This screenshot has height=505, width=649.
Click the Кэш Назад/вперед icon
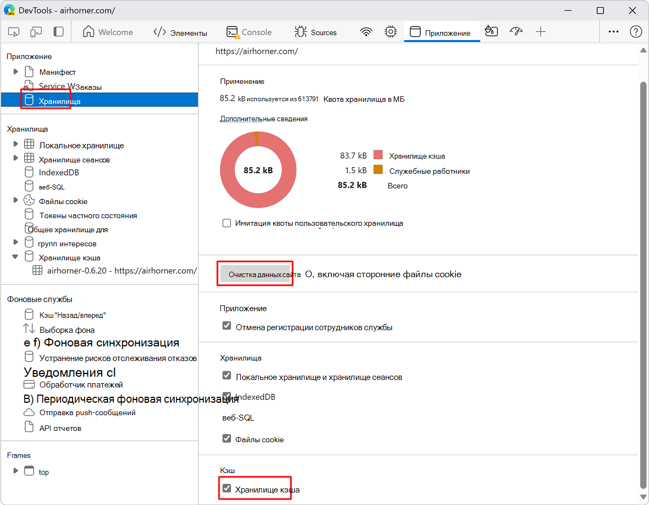coord(29,314)
